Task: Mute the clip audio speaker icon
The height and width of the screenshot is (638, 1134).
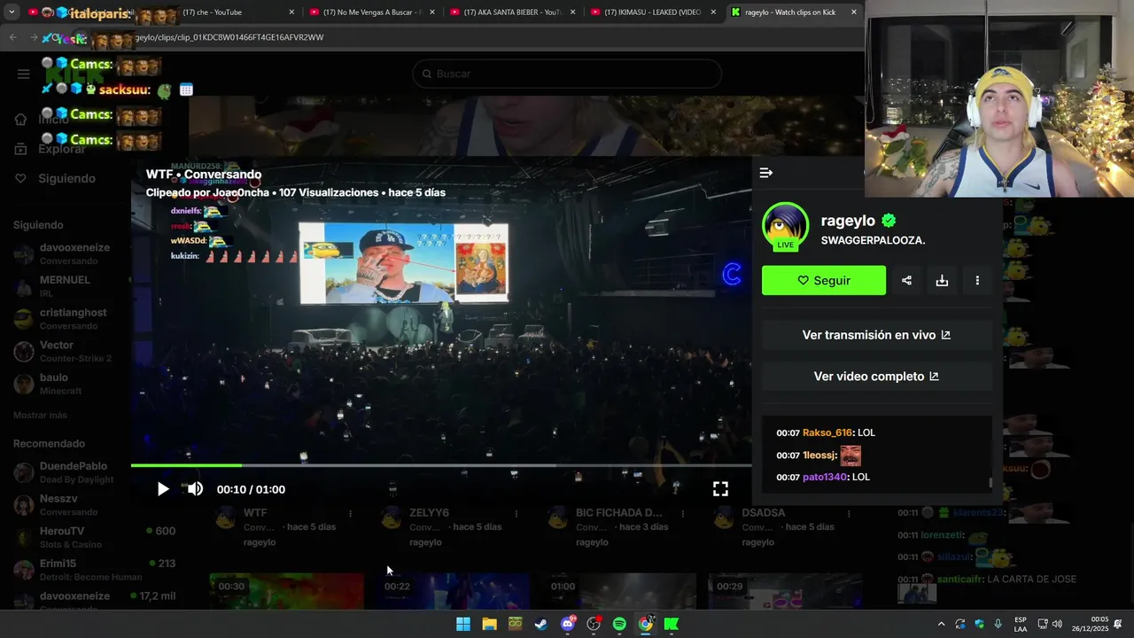Action: [x=195, y=489]
